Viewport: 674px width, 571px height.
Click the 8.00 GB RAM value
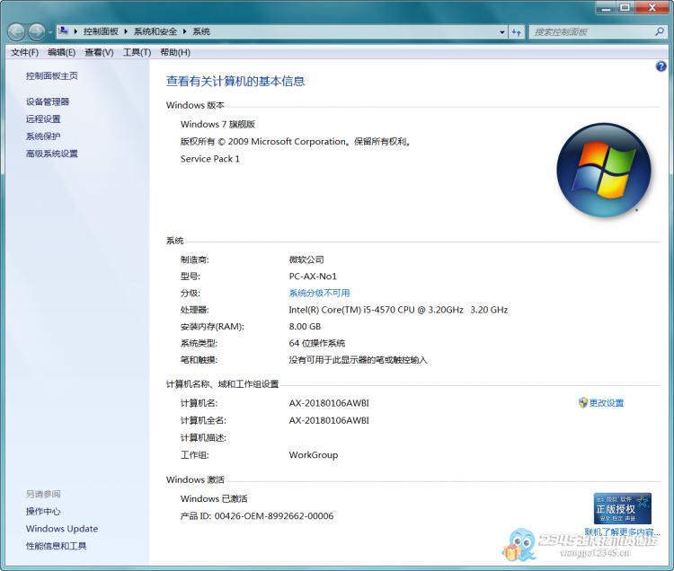click(305, 327)
